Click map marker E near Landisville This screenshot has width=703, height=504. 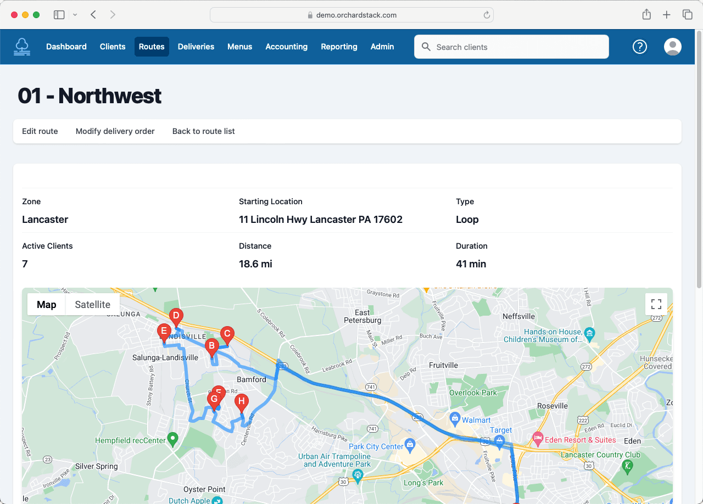coord(163,332)
